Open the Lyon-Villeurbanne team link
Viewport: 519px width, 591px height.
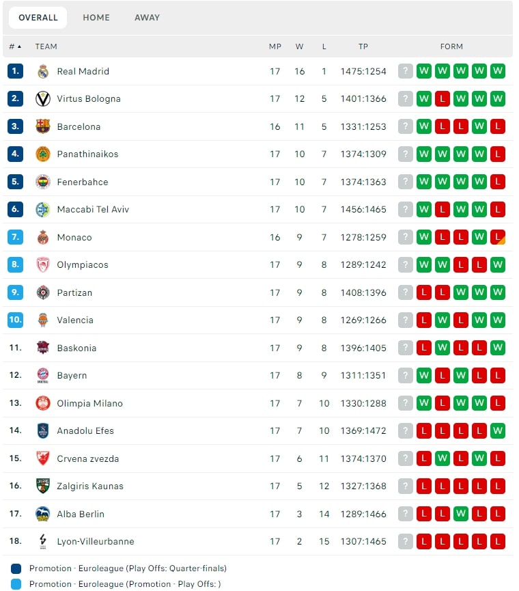click(96, 542)
